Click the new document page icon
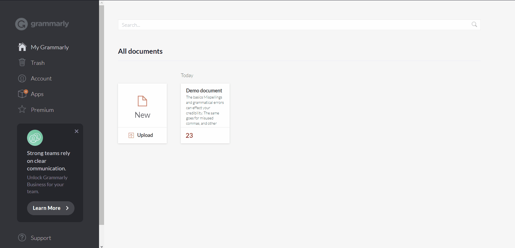 (x=142, y=101)
